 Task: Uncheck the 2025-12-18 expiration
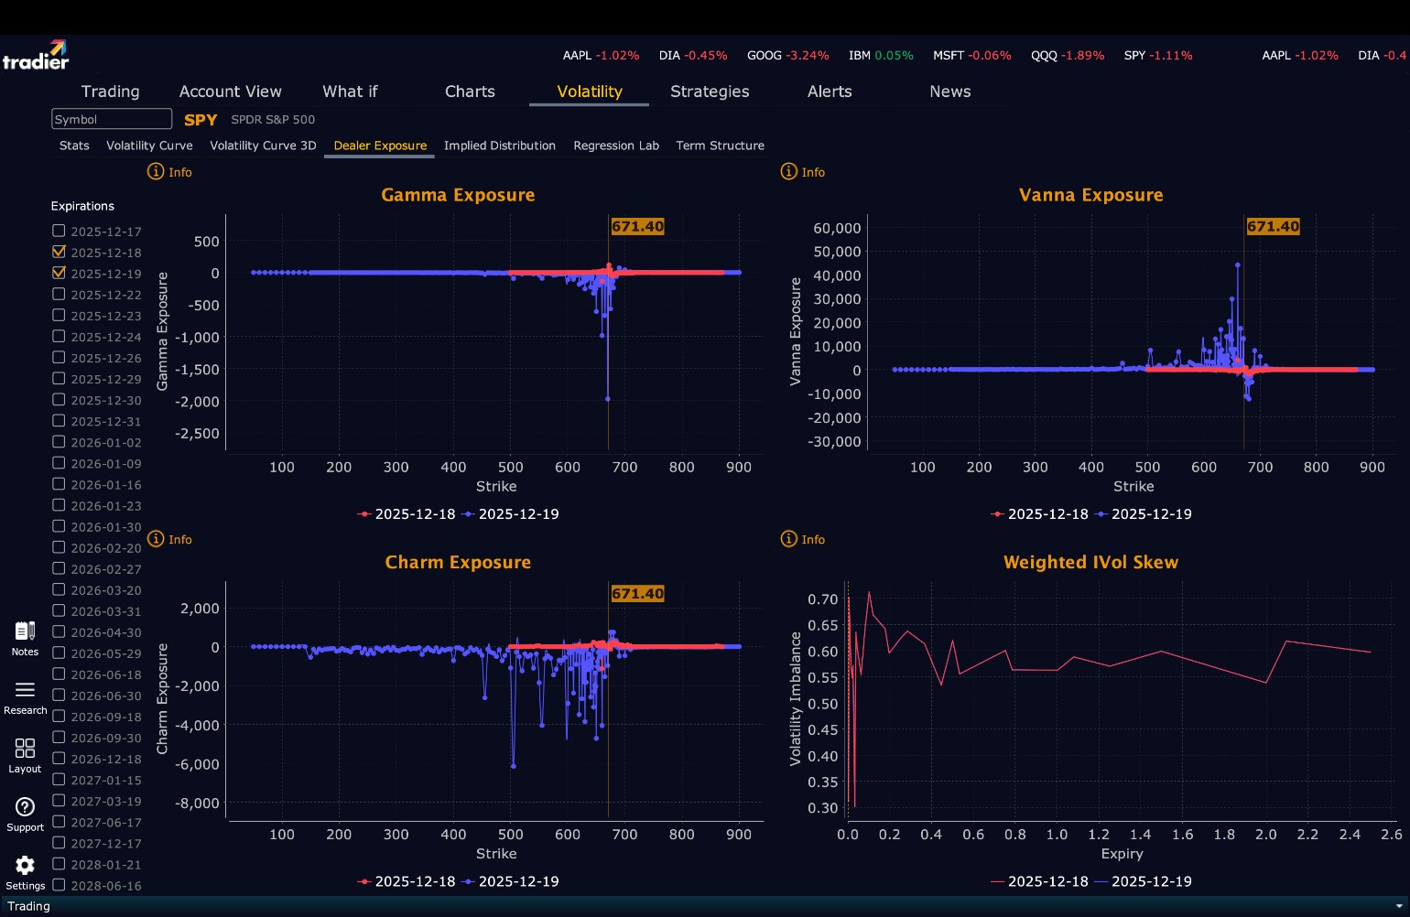(60, 252)
